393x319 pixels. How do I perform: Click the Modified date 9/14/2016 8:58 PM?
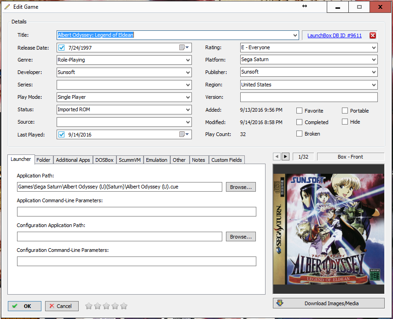[261, 122]
